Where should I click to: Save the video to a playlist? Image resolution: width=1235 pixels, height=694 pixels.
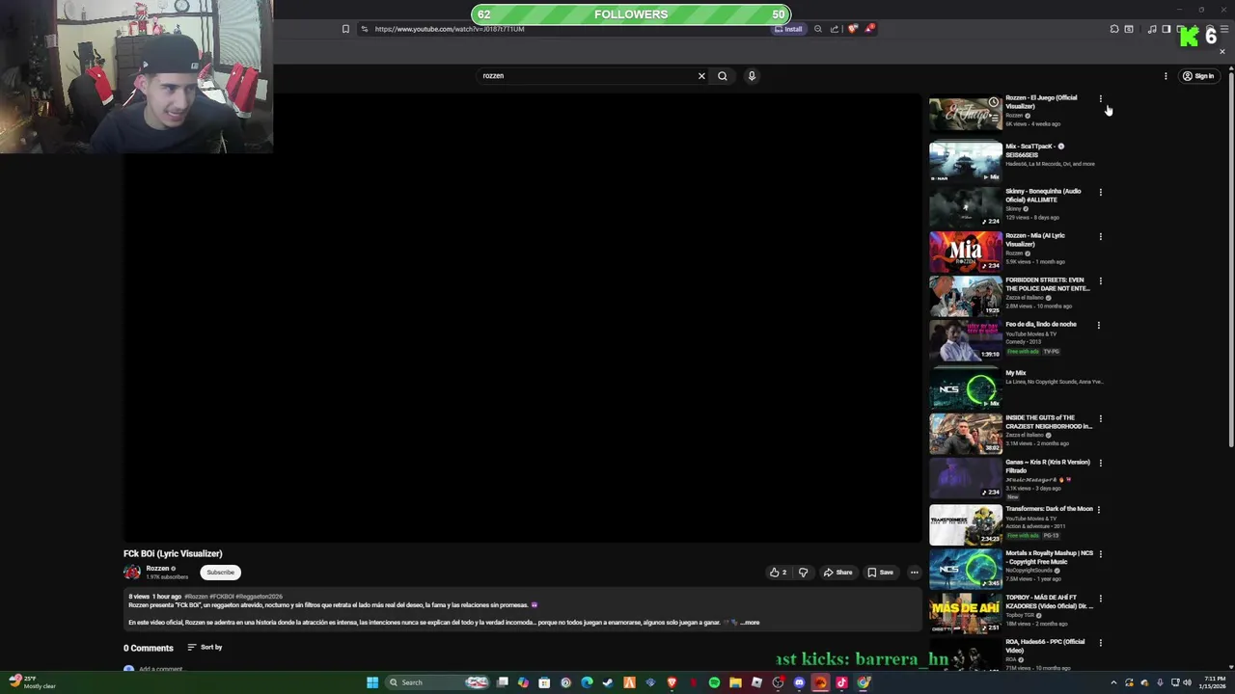(x=880, y=573)
